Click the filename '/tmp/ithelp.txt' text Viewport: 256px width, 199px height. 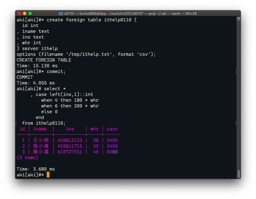point(89,54)
